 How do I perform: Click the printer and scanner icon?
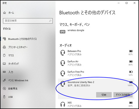(x=4, y=47)
